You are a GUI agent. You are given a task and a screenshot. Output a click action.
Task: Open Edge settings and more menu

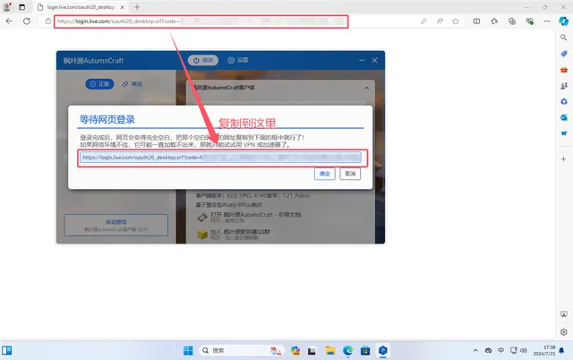click(547, 21)
